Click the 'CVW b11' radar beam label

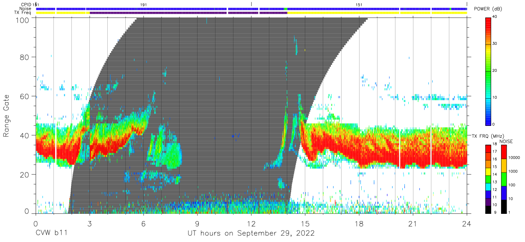click(51, 233)
